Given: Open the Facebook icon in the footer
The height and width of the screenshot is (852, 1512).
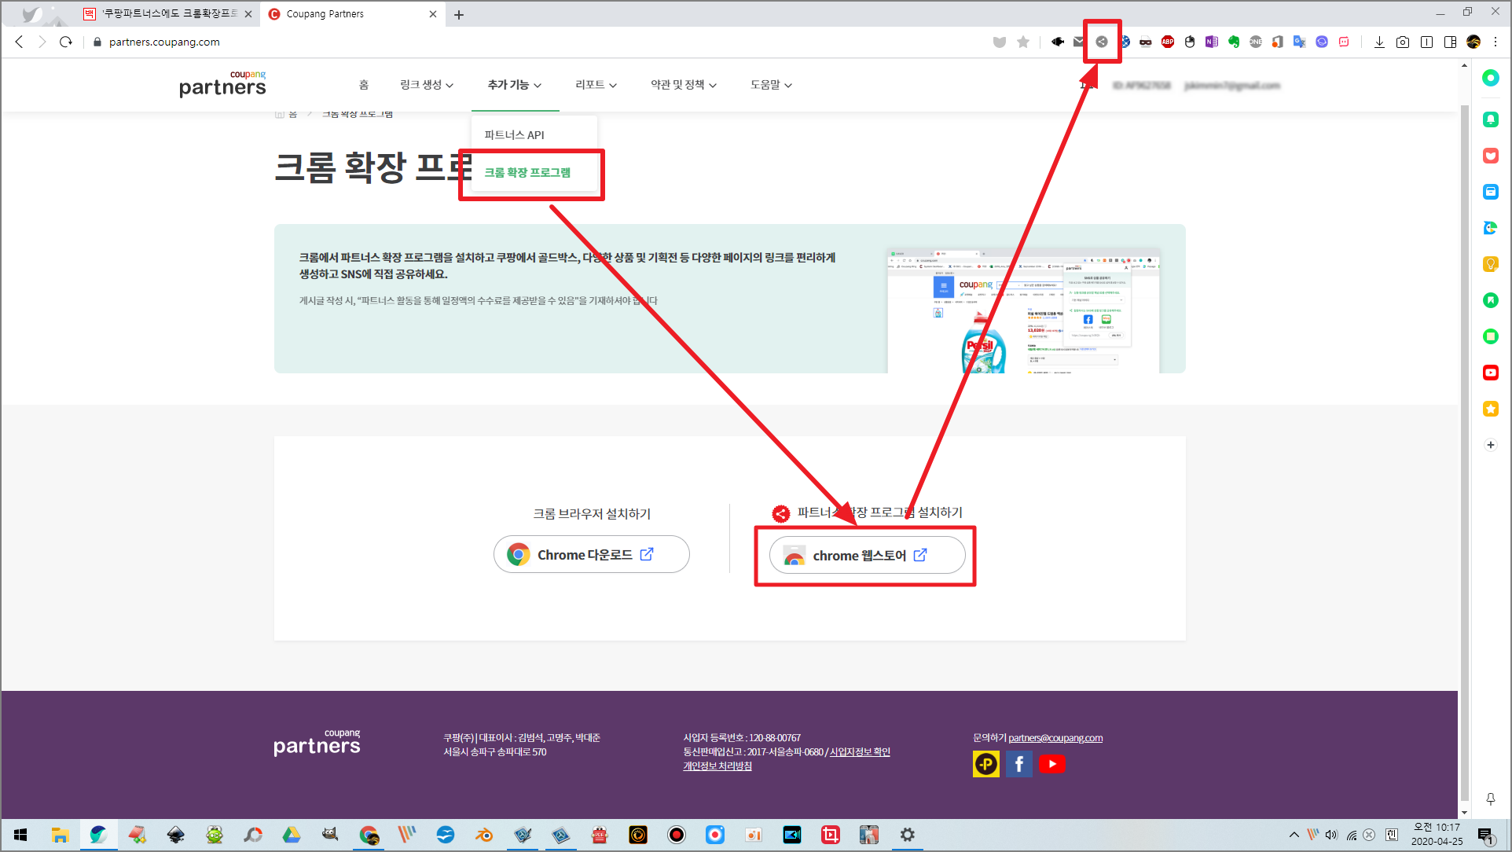Looking at the screenshot, I should (1018, 764).
